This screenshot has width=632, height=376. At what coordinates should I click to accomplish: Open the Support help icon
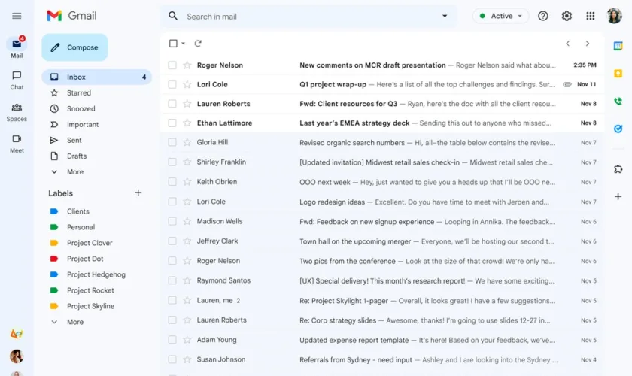click(x=543, y=16)
